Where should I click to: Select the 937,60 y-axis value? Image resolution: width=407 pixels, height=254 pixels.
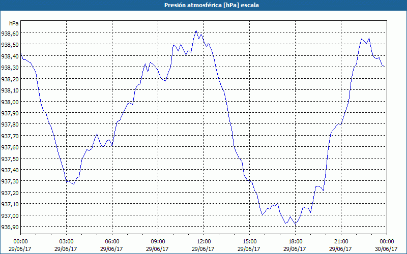tap(10, 147)
